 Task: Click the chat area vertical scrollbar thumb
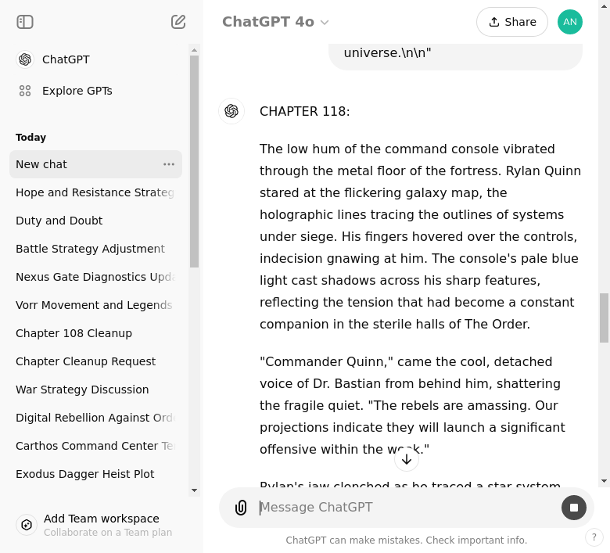(x=604, y=318)
